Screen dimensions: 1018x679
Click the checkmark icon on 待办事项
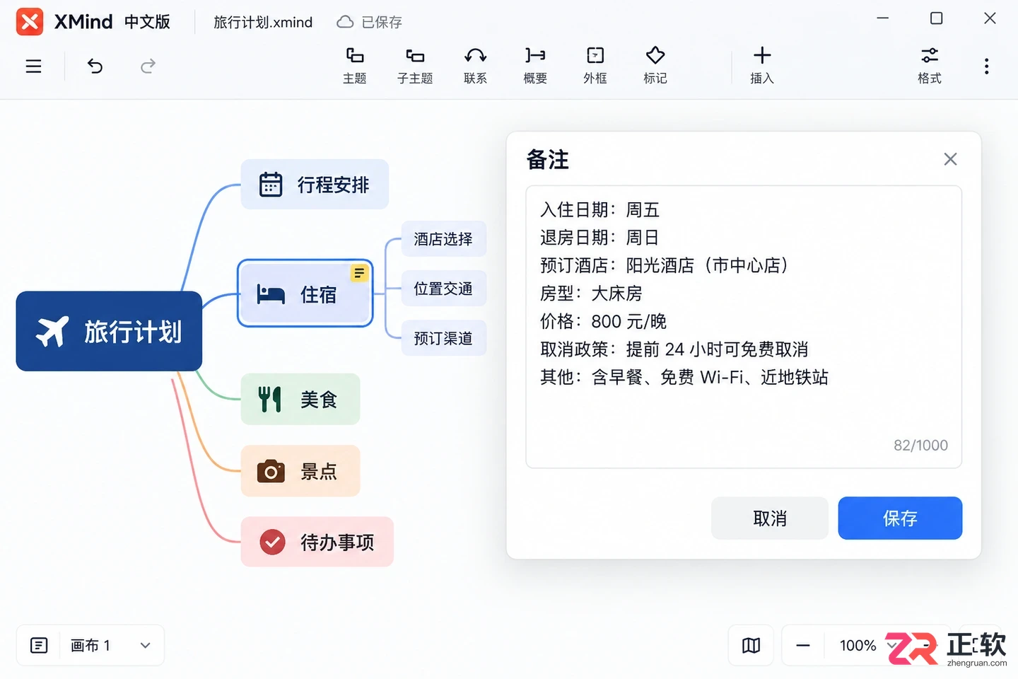[272, 542]
